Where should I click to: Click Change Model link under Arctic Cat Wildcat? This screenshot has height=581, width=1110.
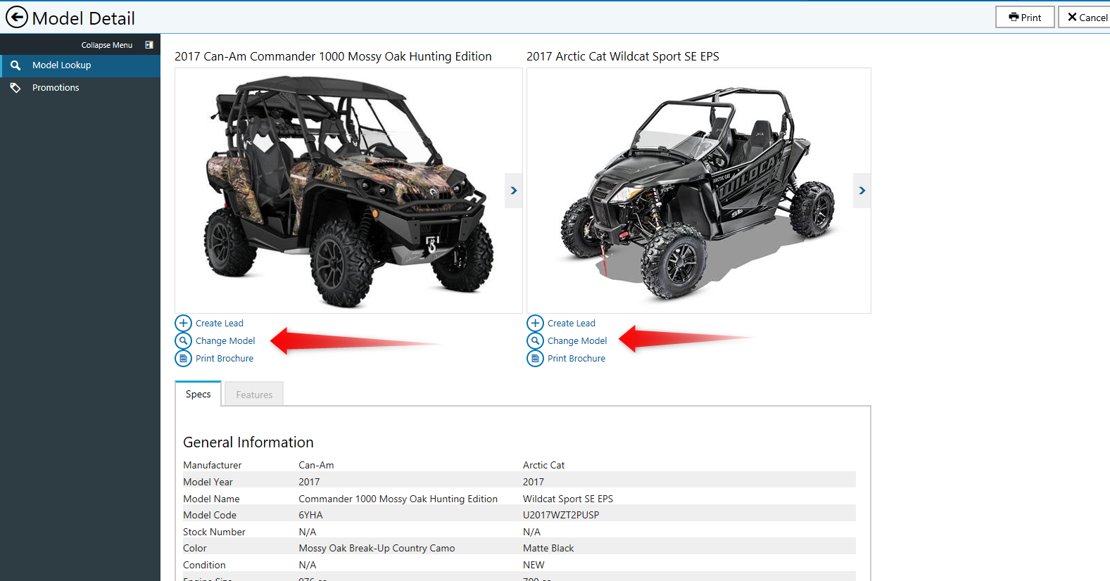click(x=577, y=341)
